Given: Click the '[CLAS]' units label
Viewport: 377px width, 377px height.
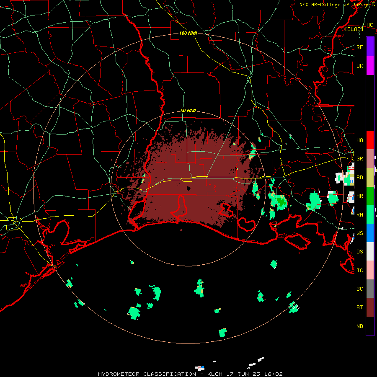Looking at the screenshot, I should tap(354, 29).
